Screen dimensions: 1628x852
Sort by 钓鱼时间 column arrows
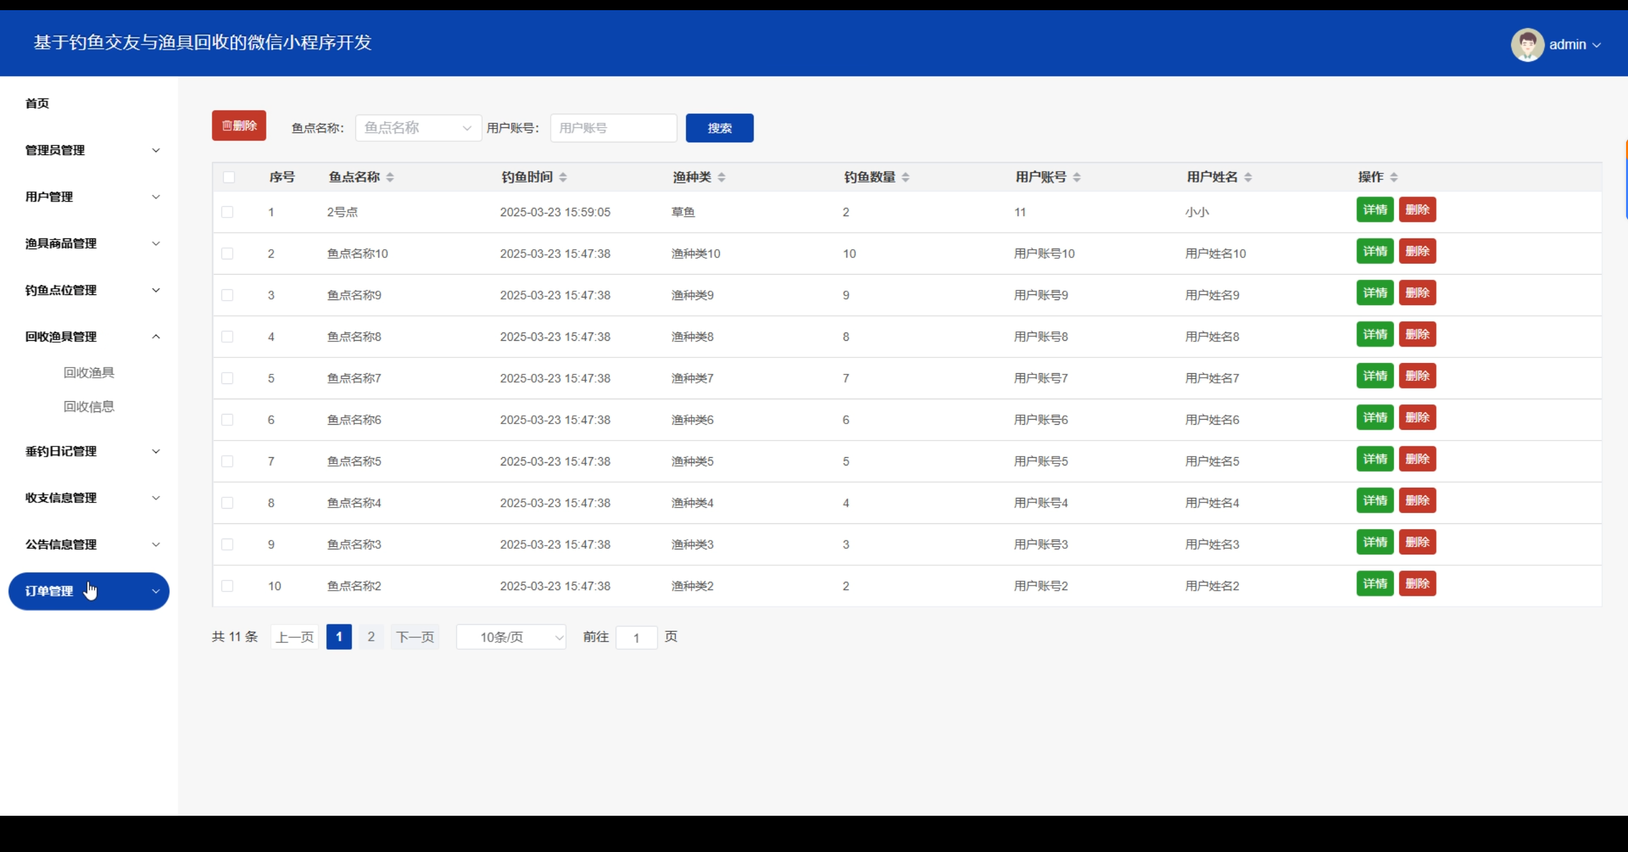563,177
